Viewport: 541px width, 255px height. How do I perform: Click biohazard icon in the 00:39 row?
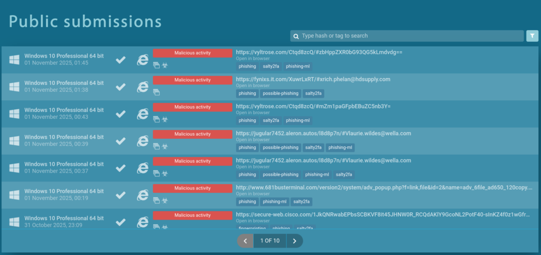[x=164, y=146]
